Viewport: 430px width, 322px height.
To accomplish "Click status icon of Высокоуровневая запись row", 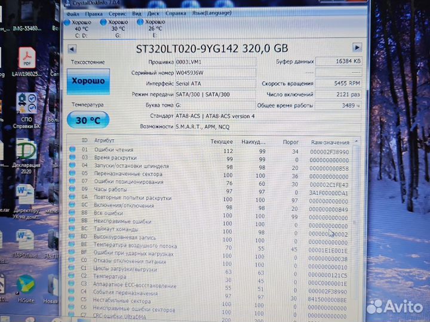I will pos(72,236).
